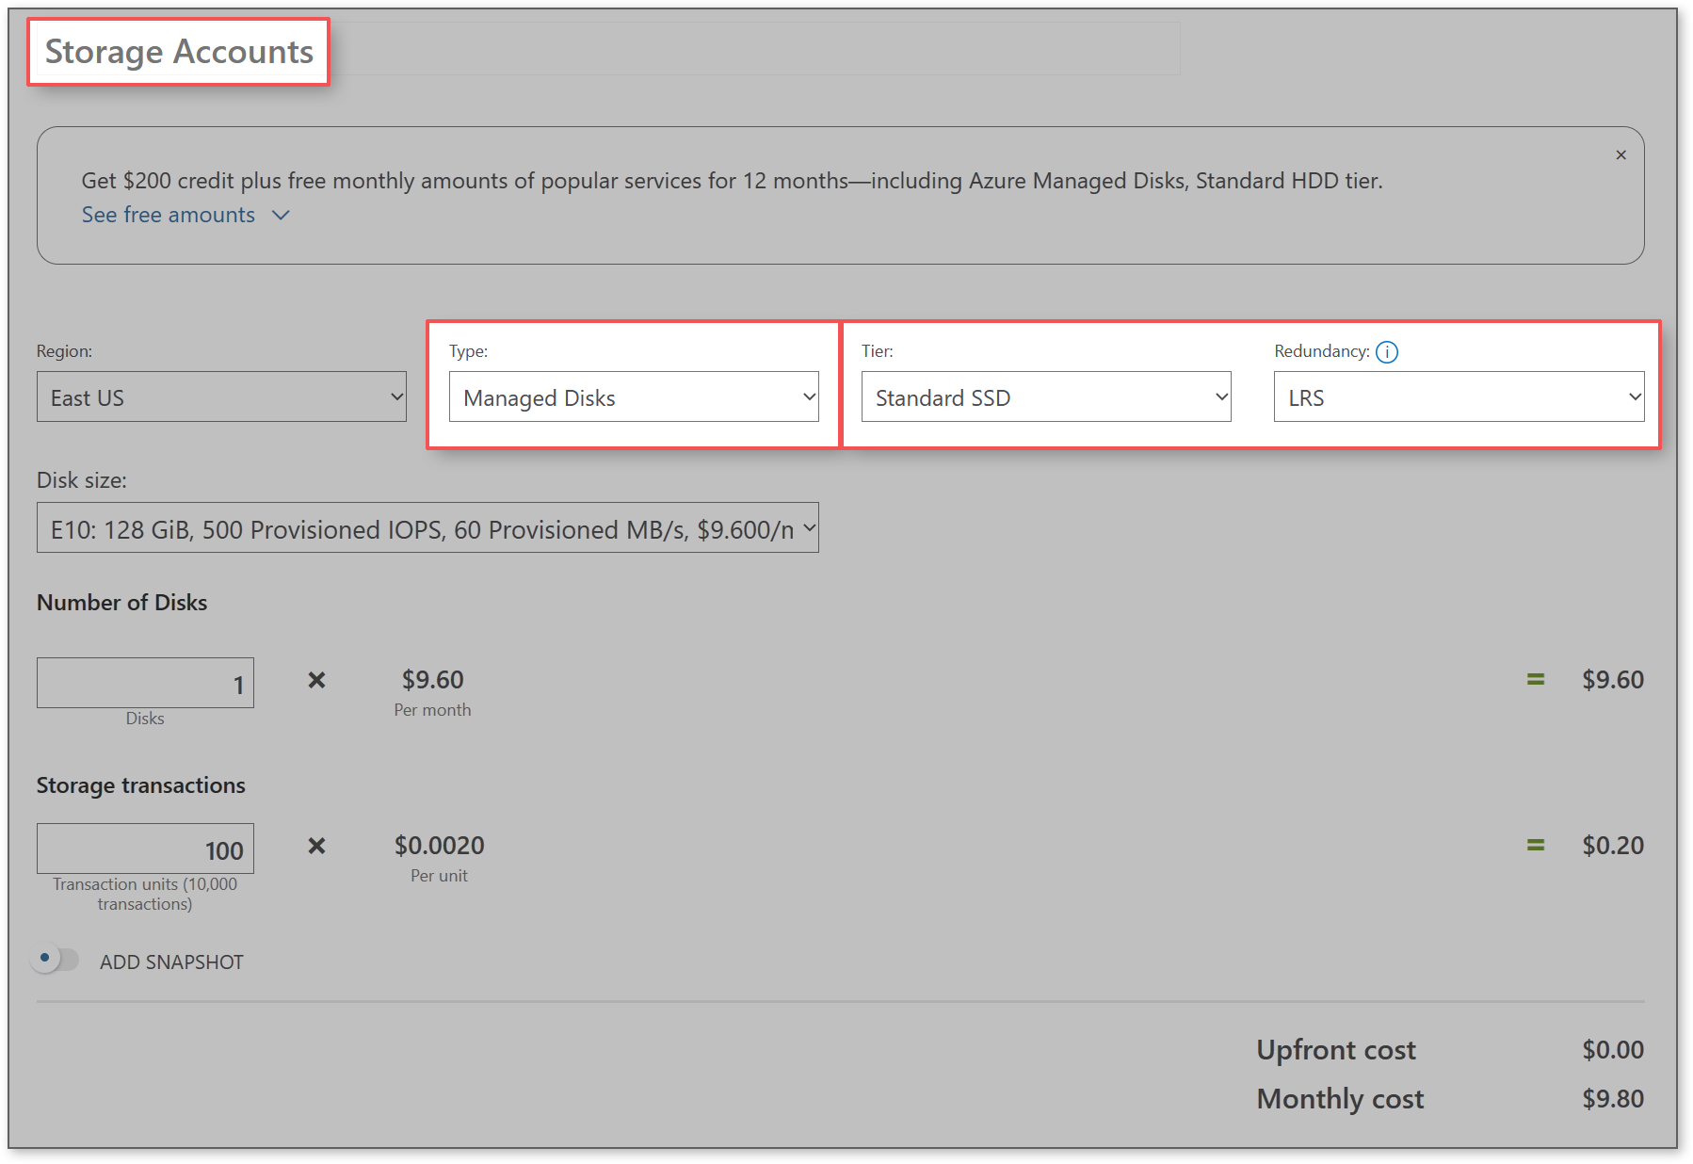This screenshot has width=1693, height=1164.
Task: Enable the ADD SNAPSHOT toggle
Action: pos(55,958)
